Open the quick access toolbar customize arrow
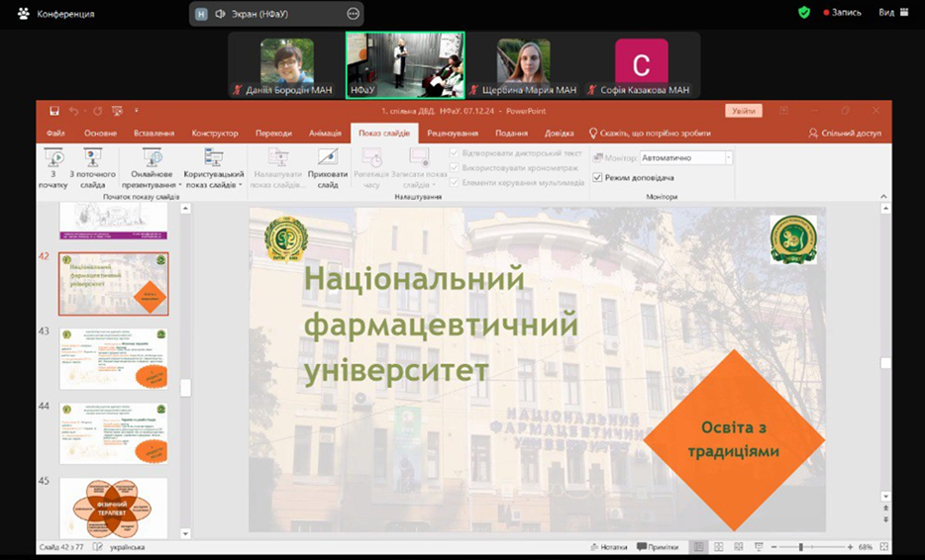The height and width of the screenshot is (560, 925). 137,110
